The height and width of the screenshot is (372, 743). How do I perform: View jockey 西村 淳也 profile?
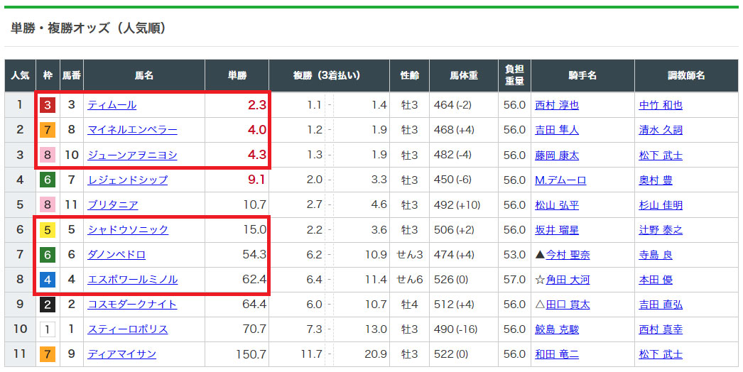556,105
